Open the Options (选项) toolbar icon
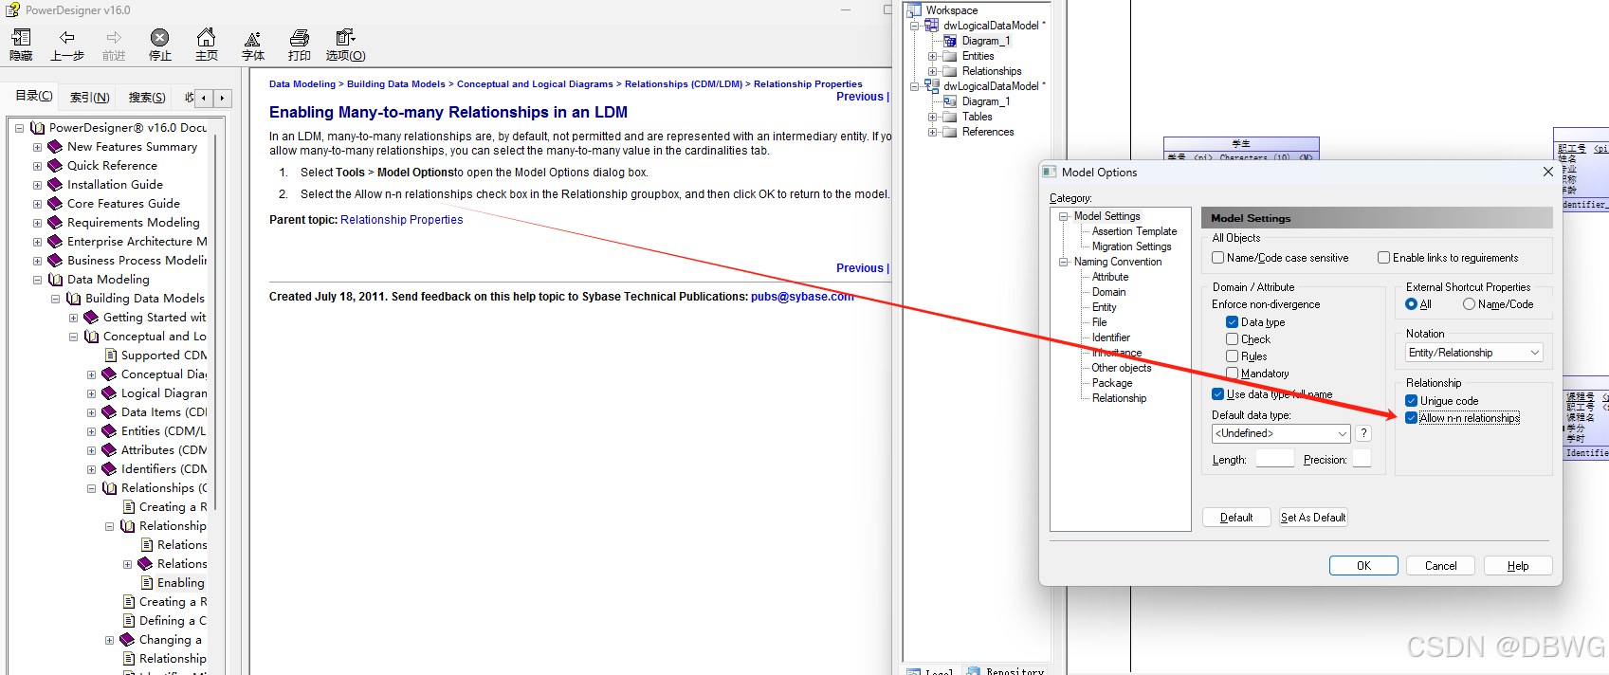Viewport: 1609px width, 675px height. (x=345, y=38)
